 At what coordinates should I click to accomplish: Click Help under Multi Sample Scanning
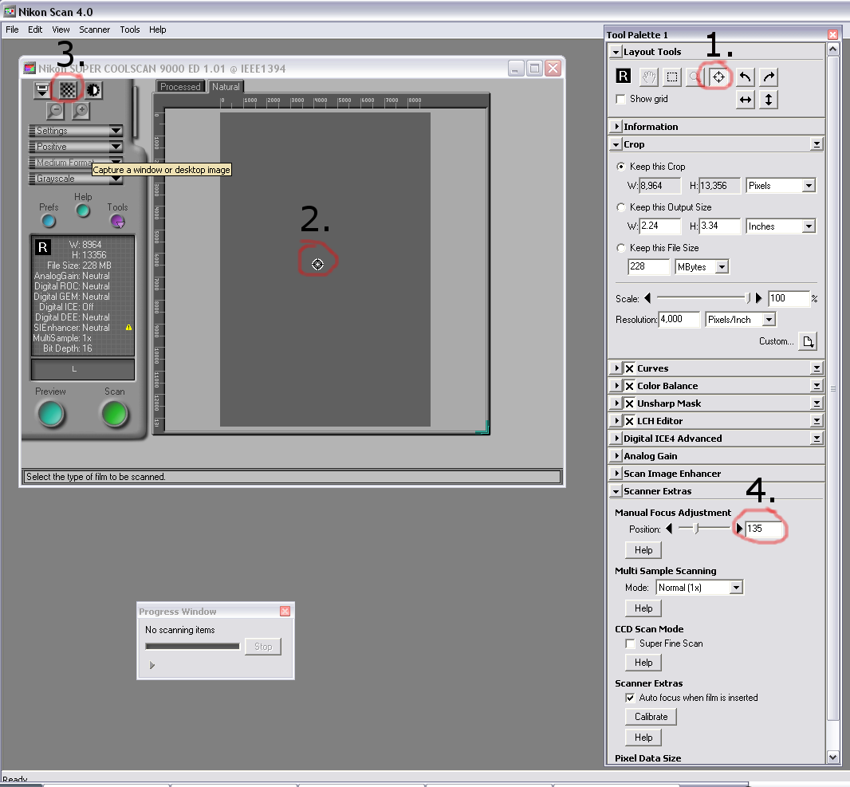pos(643,608)
